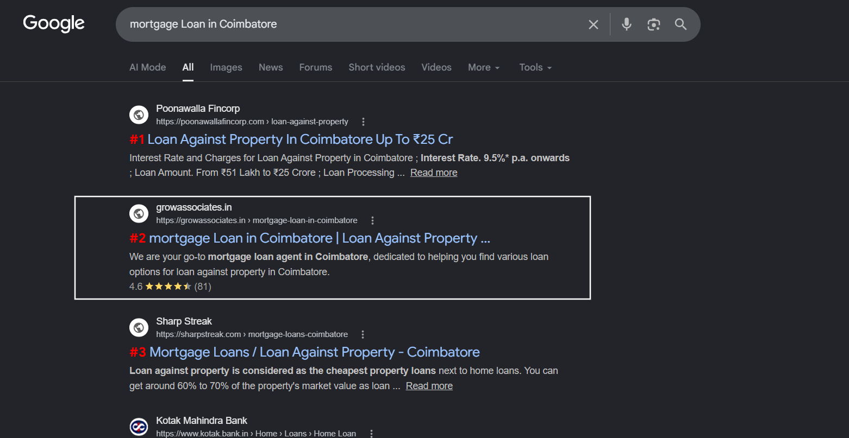Click Read more on Sharp Streak snippet
The width and height of the screenshot is (849, 438).
pos(429,386)
